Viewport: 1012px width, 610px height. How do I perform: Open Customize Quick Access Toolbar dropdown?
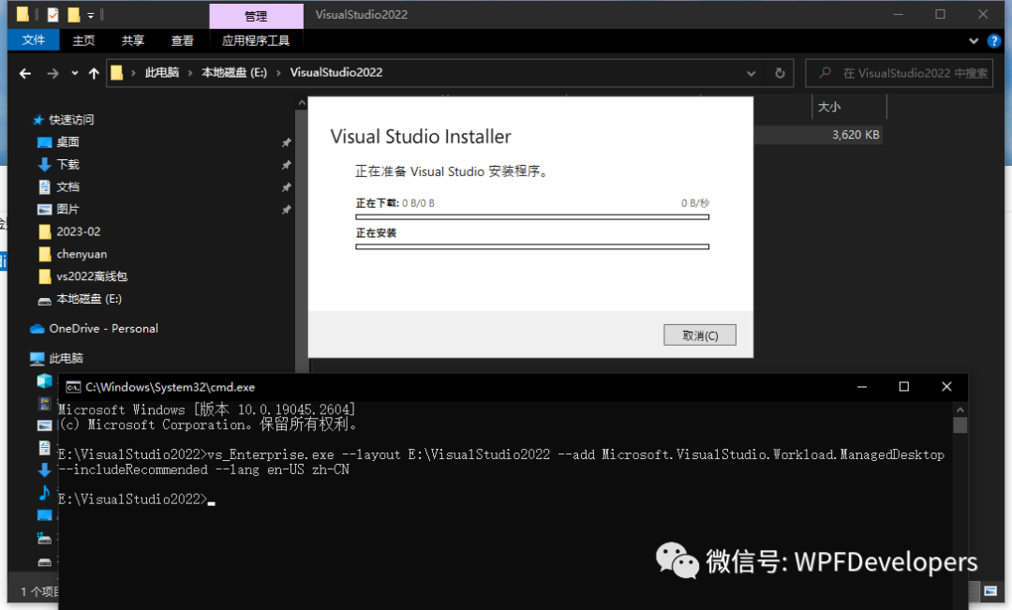pos(90,15)
